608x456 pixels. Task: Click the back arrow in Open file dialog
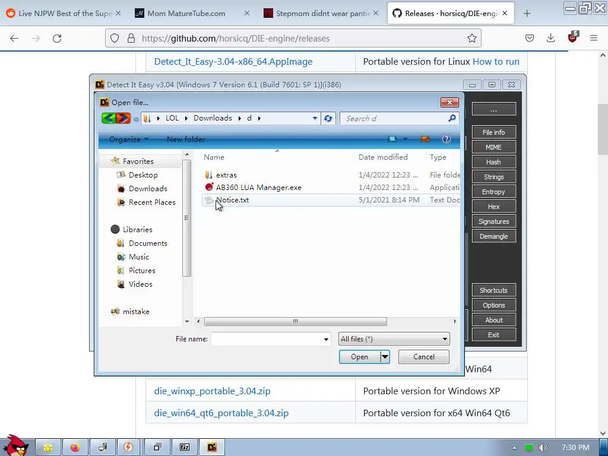(x=109, y=118)
